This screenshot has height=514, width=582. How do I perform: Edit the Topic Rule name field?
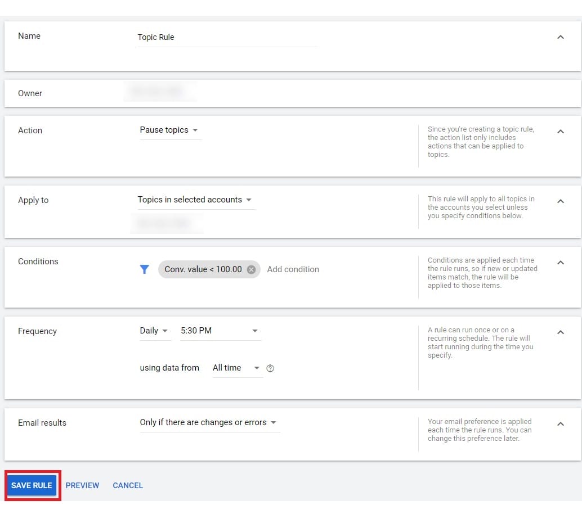(x=227, y=37)
